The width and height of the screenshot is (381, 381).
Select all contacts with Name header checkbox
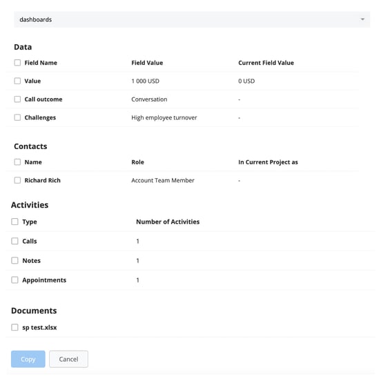click(17, 162)
